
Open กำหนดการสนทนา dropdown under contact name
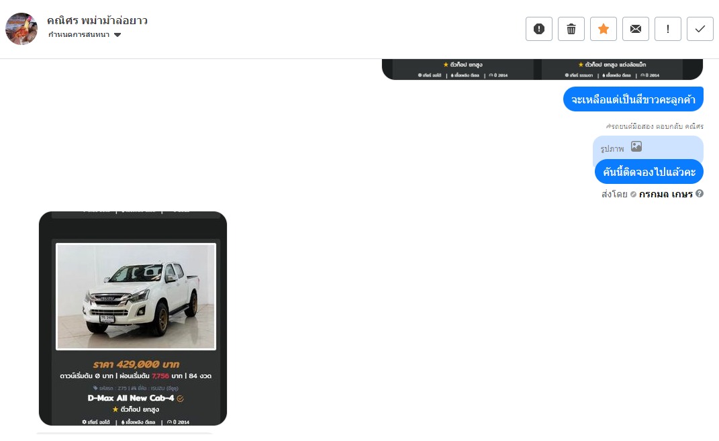pyautogui.click(x=85, y=35)
